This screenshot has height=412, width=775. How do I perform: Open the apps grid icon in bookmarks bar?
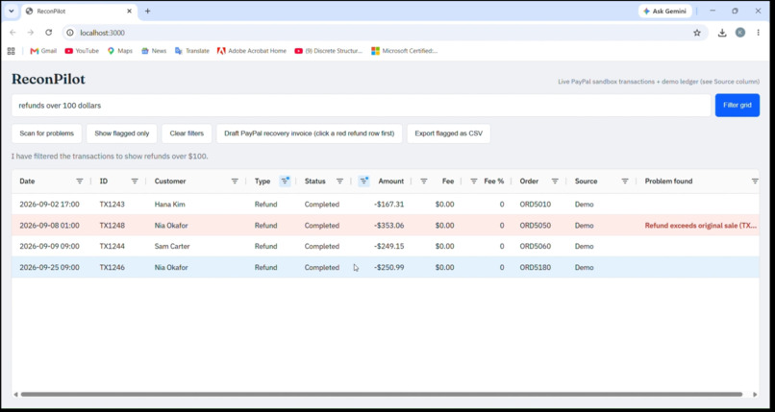pos(11,51)
